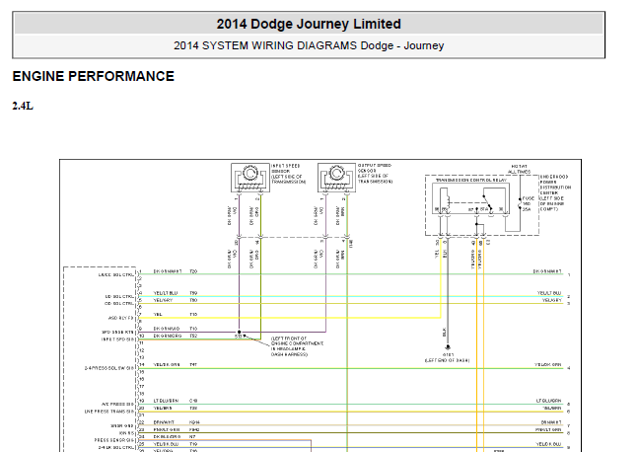This screenshot has height=452, width=638.
Task: Click the "INPUT SPD SIG" pin label
Action: [x=118, y=339]
